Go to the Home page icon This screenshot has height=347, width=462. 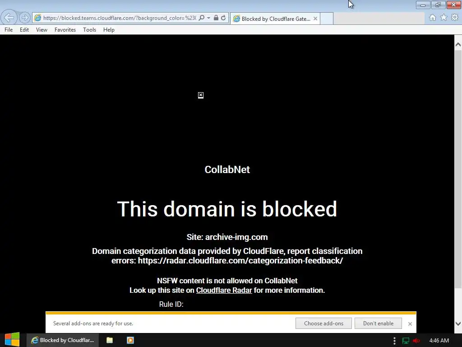[433, 18]
